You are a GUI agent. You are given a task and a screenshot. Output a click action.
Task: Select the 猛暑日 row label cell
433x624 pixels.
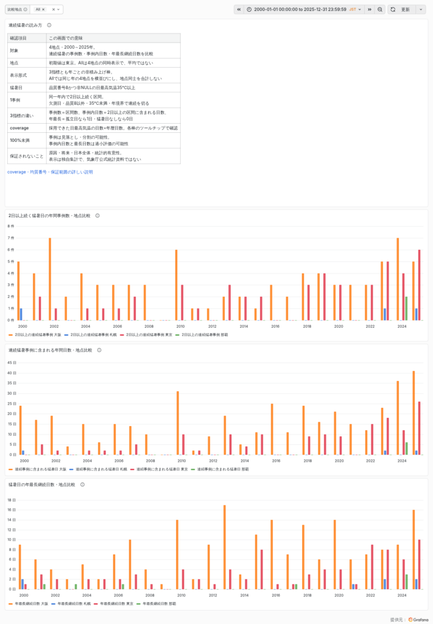click(27, 88)
